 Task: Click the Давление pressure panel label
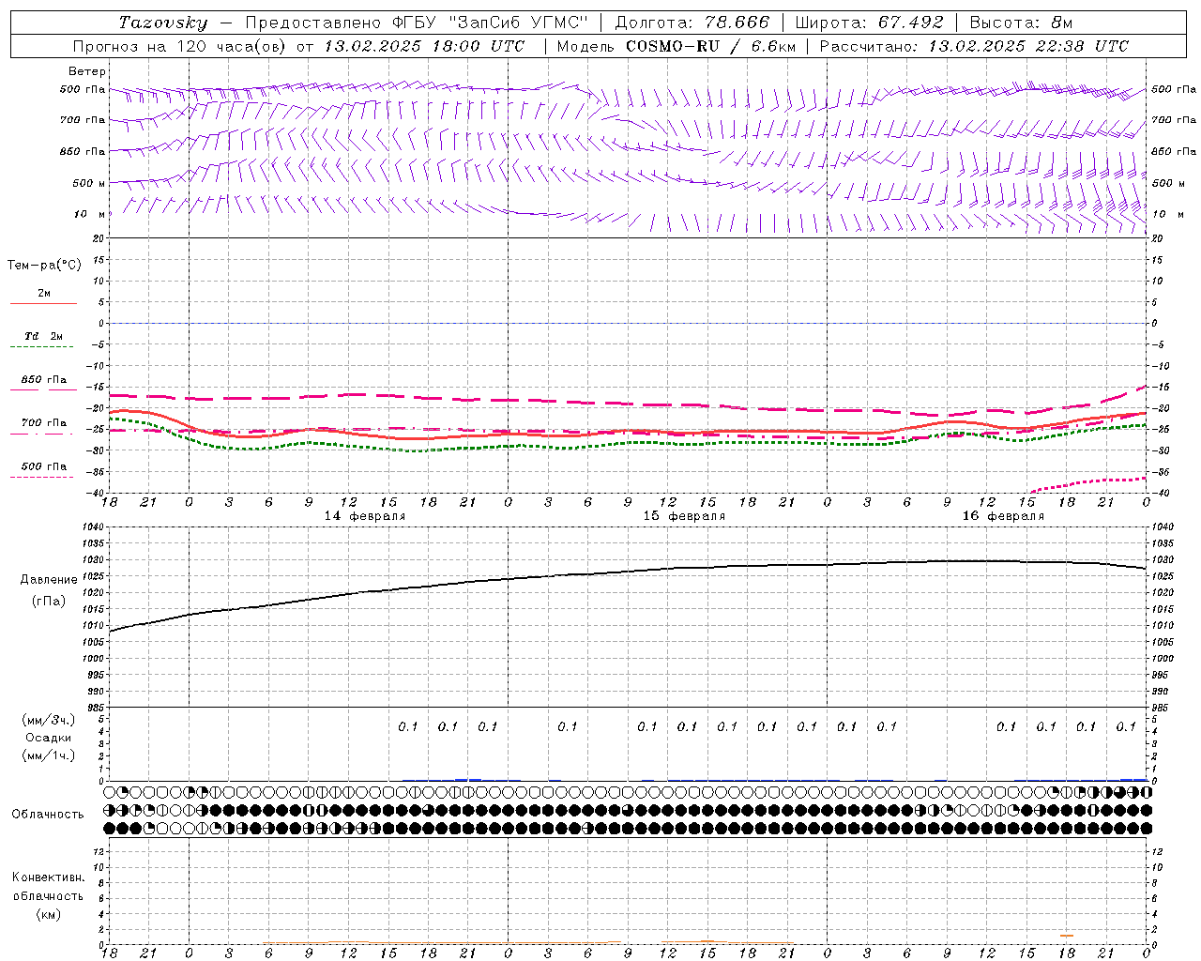click(x=49, y=580)
